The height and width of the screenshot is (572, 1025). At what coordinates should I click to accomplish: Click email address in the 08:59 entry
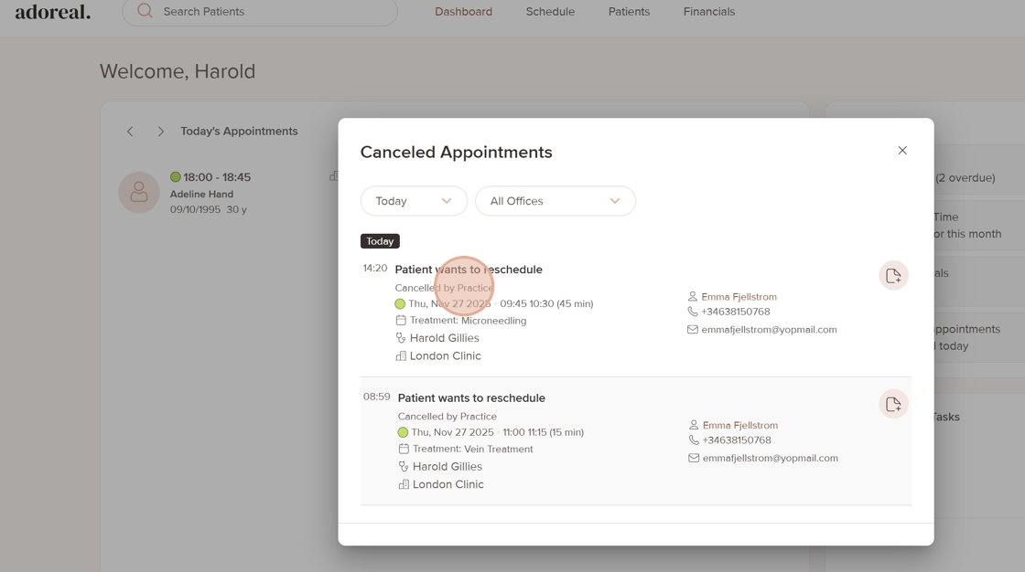tap(770, 459)
